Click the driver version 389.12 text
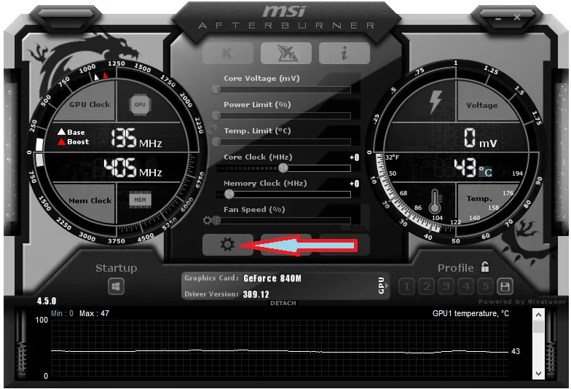Viewport: 571px width, 389px height. coord(256,294)
